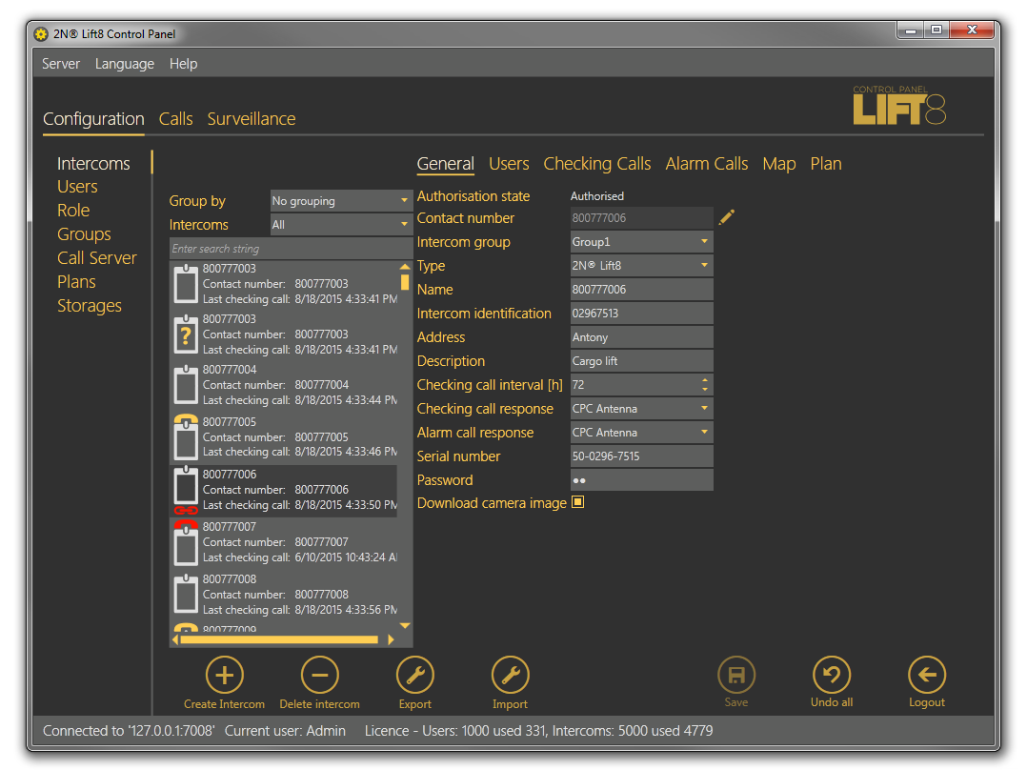Open the Language menu
Image resolution: width=1027 pixels, height=770 pixels.
(124, 64)
